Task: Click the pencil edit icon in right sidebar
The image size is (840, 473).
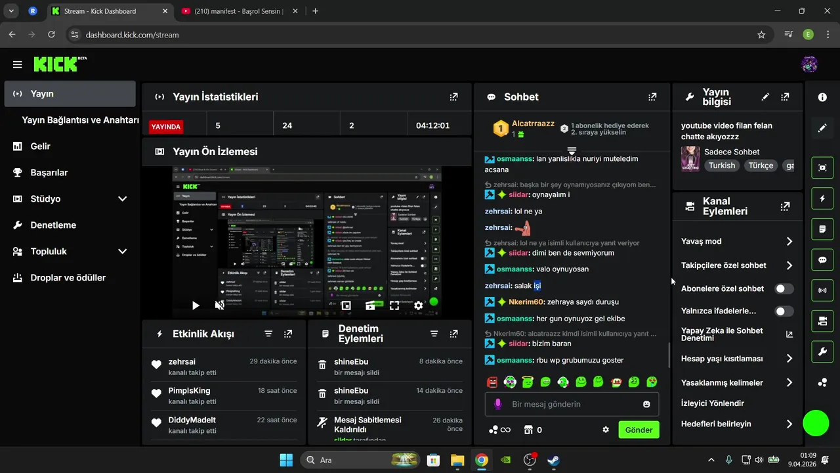Action: point(822,128)
